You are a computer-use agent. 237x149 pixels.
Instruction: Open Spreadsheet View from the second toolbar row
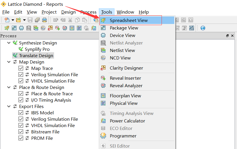[7, 28]
